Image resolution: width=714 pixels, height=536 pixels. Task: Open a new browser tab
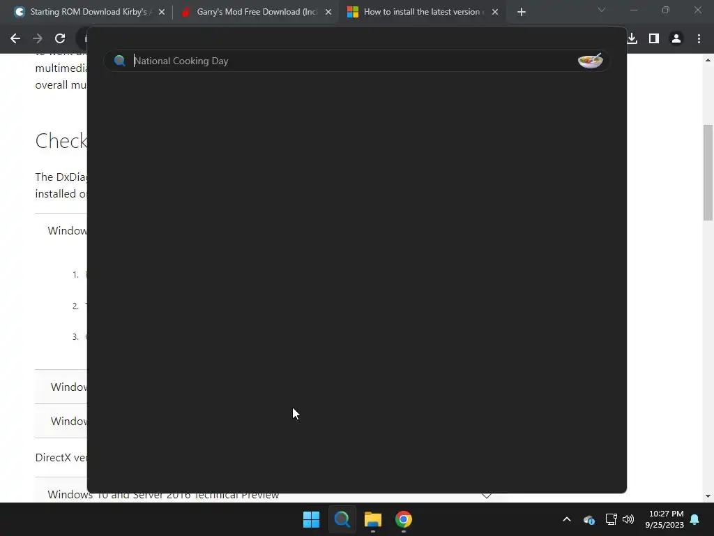[522, 12]
